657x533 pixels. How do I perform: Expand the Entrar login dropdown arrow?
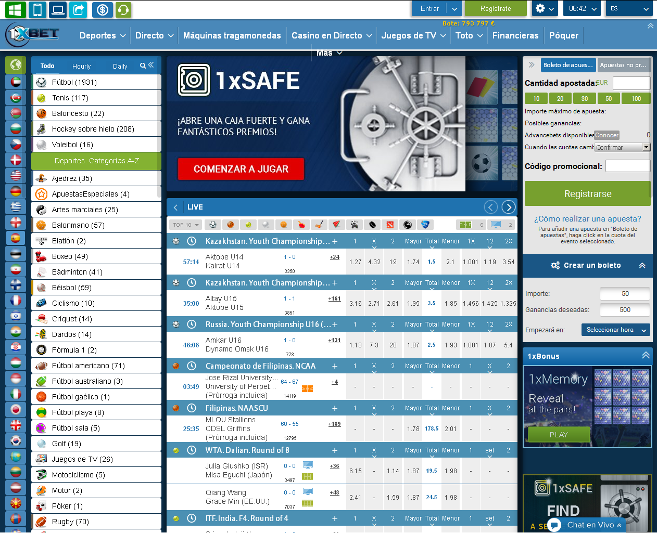click(x=454, y=8)
